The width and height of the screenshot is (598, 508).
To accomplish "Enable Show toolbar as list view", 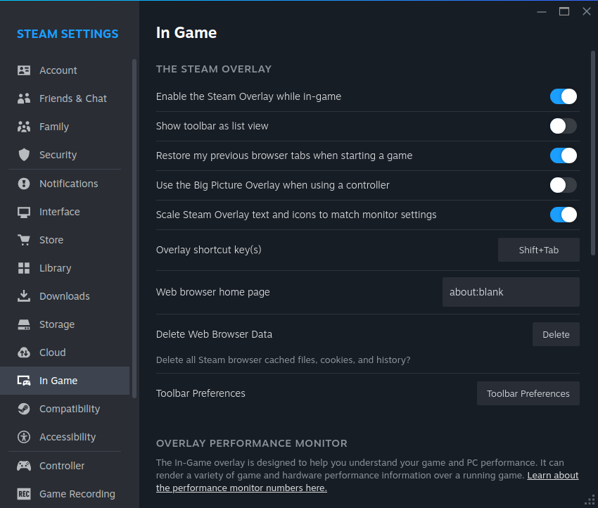I will (563, 126).
